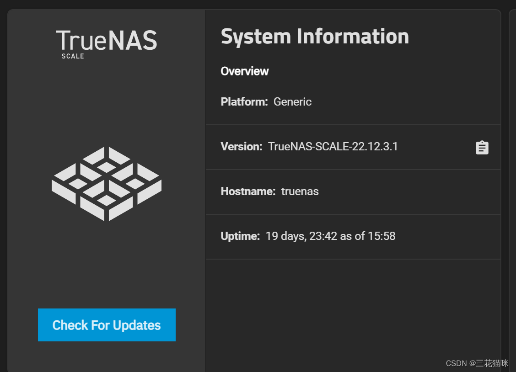Click the Platform value Generic
Screen dimensions: 516x372
[293, 102]
